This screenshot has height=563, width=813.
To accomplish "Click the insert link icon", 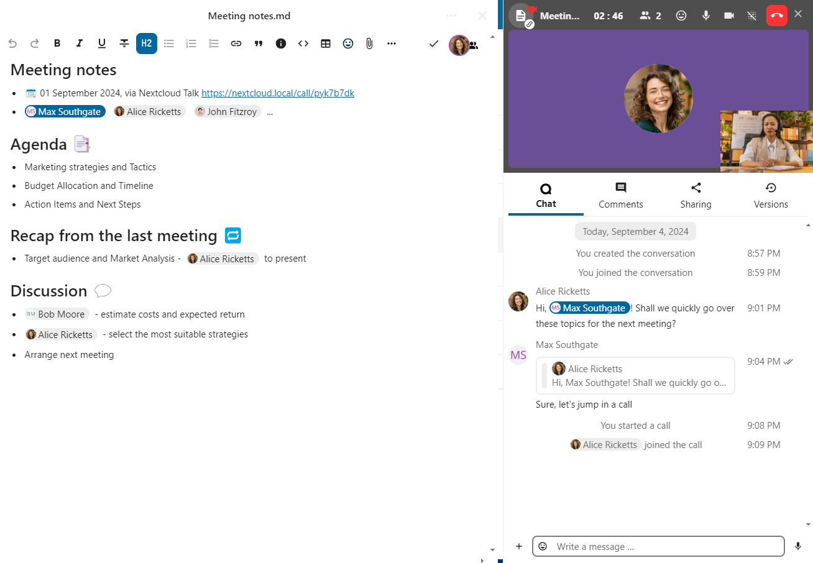I will click(x=236, y=43).
